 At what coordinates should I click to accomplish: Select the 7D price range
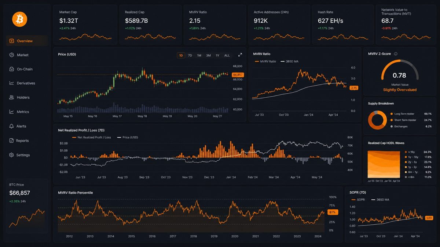[190, 56]
